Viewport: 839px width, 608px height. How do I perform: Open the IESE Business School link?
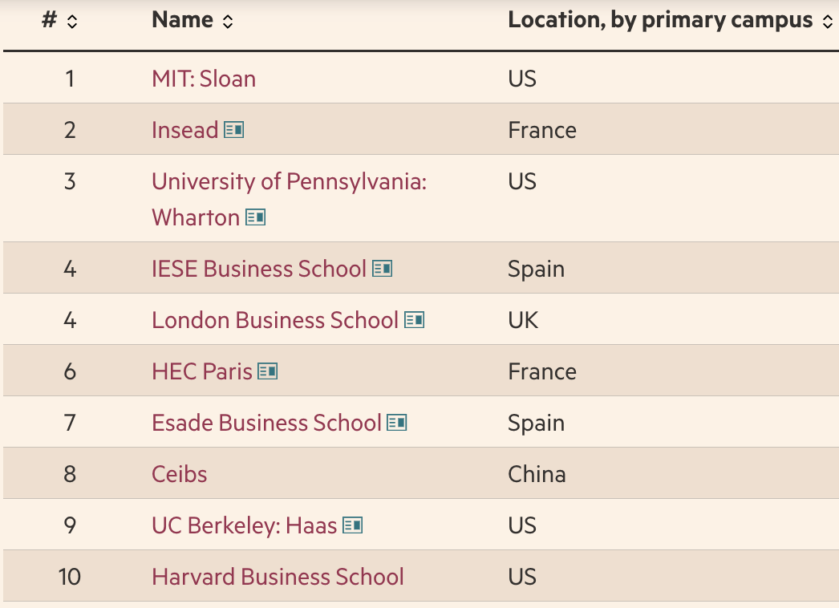[258, 269]
